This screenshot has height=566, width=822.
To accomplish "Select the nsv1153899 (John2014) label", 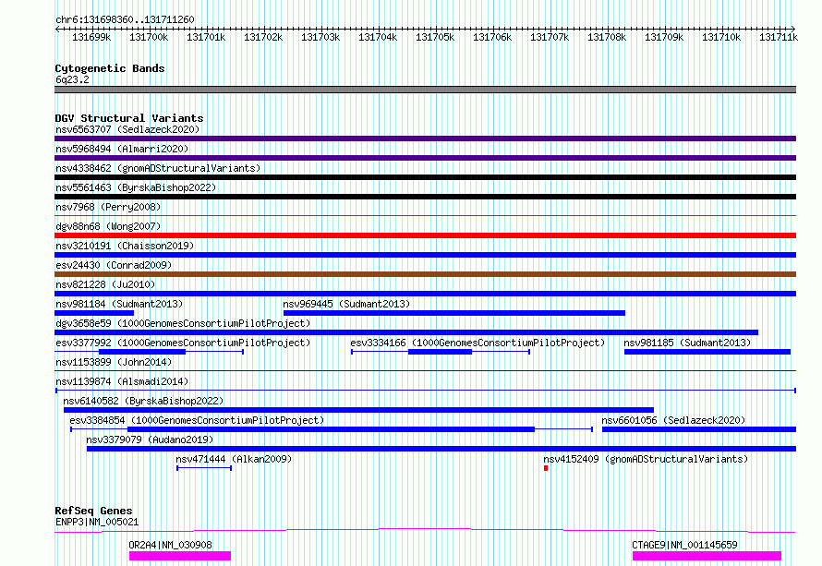I will 114,362.
